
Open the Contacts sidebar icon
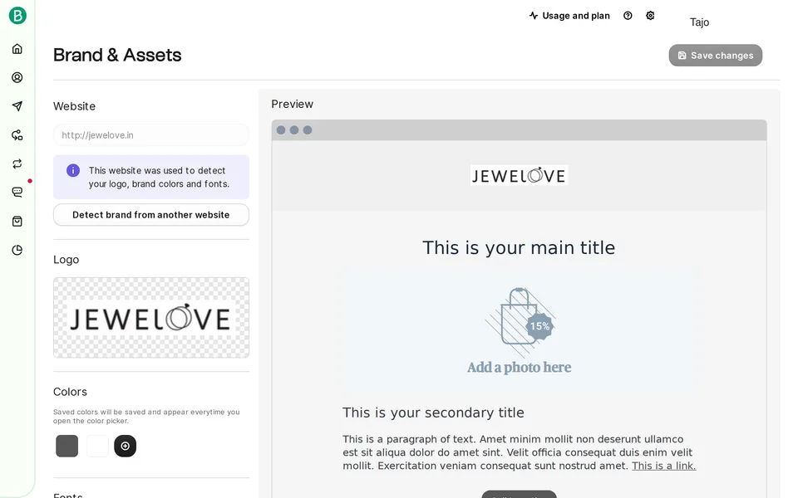coord(17,78)
